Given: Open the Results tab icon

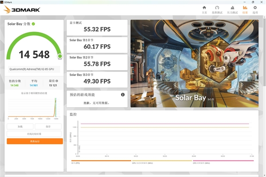Looking at the screenshot, I should (x=245, y=8).
